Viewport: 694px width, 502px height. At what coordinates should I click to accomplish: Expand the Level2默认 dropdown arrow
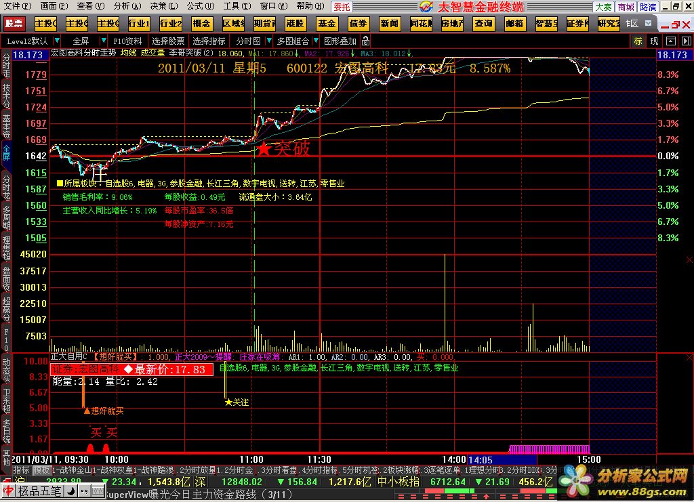point(57,41)
